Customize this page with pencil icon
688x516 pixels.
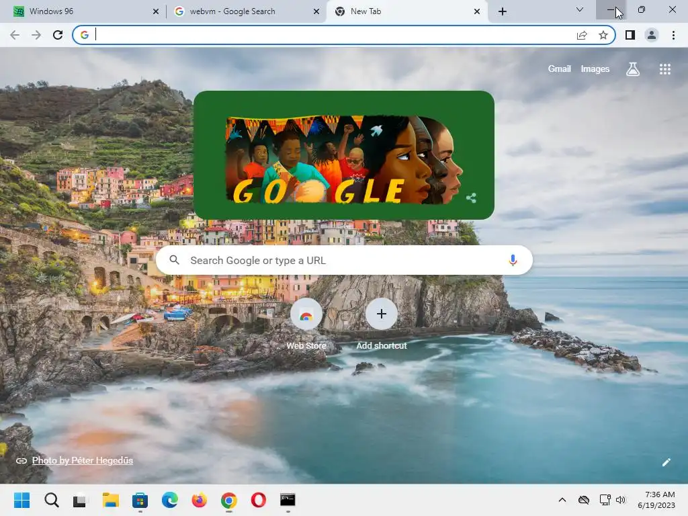(x=666, y=462)
